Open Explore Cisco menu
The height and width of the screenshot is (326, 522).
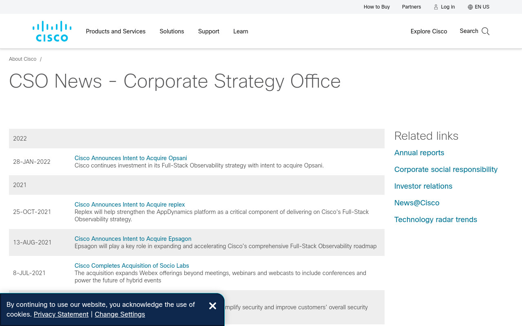429,31
